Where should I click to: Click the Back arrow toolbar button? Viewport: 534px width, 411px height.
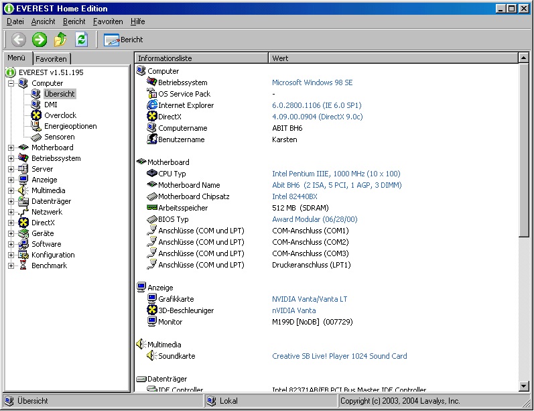pos(18,40)
